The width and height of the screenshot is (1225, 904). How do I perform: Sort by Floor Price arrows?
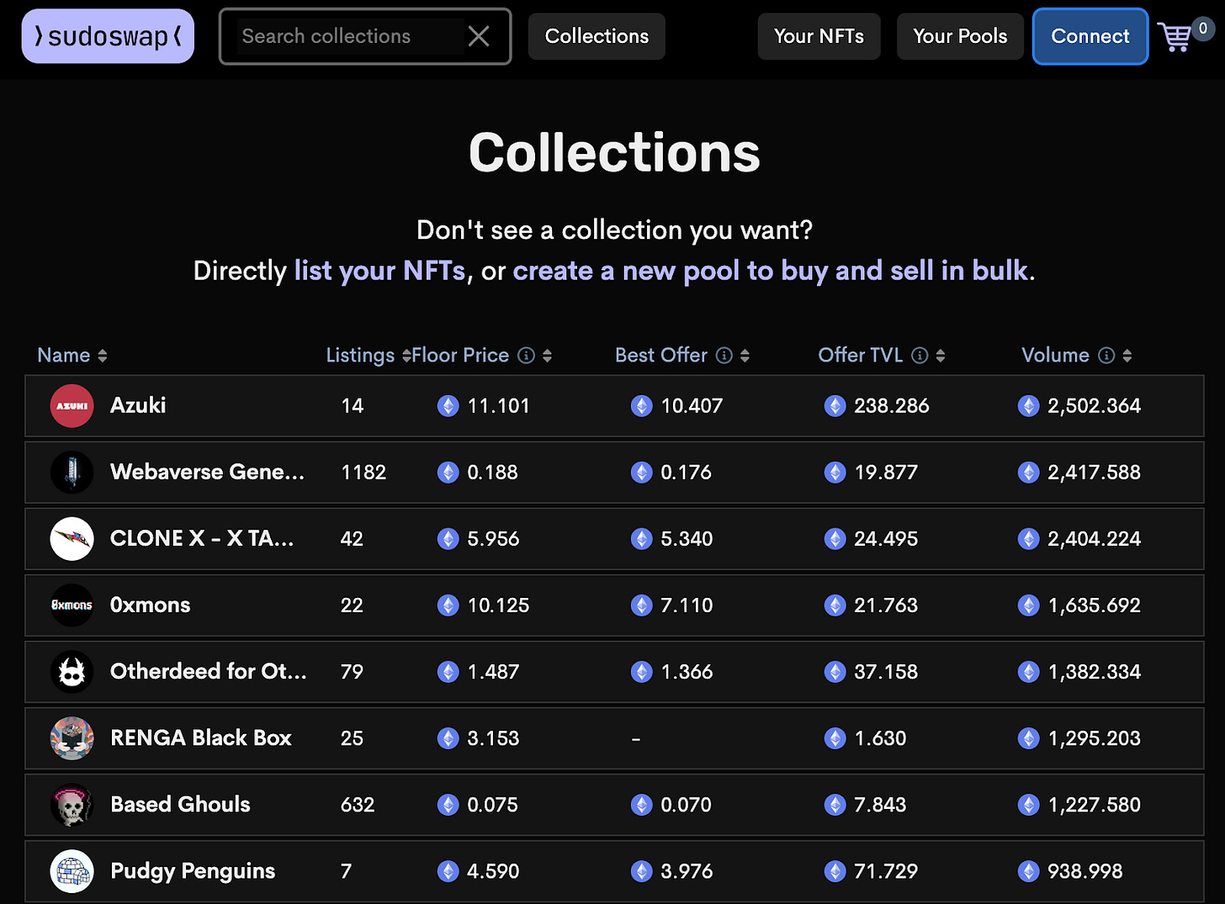[548, 356]
